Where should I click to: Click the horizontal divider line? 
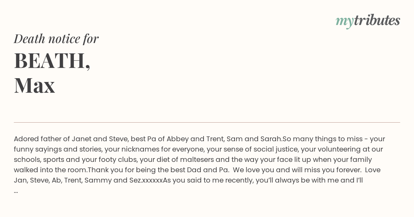(x=207, y=122)
